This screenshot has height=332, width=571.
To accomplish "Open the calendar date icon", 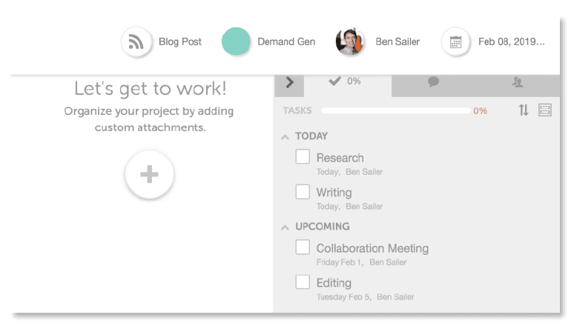I will click(x=455, y=42).
